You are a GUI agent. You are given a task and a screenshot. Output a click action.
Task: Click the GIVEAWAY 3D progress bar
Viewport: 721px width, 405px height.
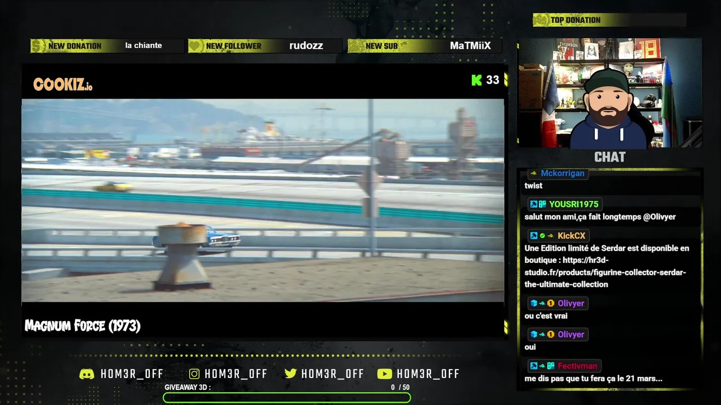click(x=287, y=398)
